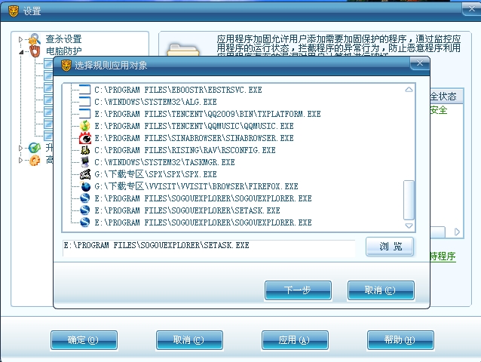The height and width of the screenshot is (362, 481).
Task: Click the baseball glove icon beside 电脑防护
Action: coord(35,51)
